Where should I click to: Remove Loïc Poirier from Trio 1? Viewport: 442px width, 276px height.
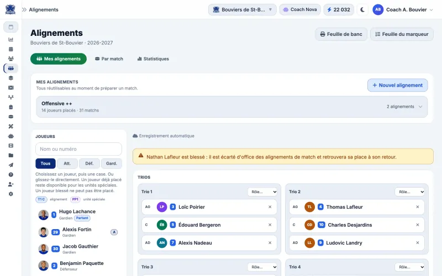pos(270,206)
